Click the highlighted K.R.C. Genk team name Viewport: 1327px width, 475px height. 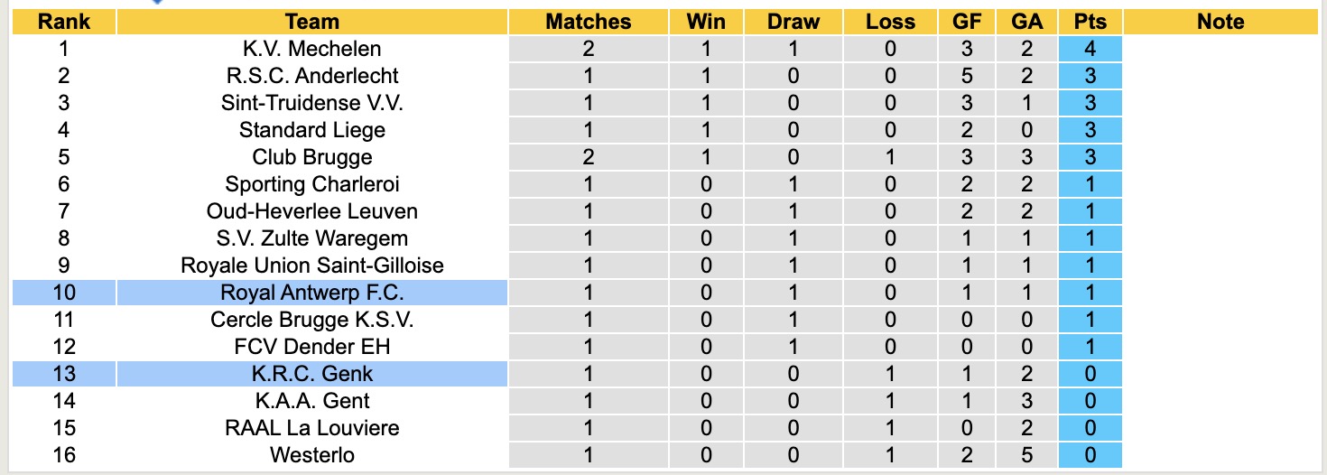click(311, 374)
